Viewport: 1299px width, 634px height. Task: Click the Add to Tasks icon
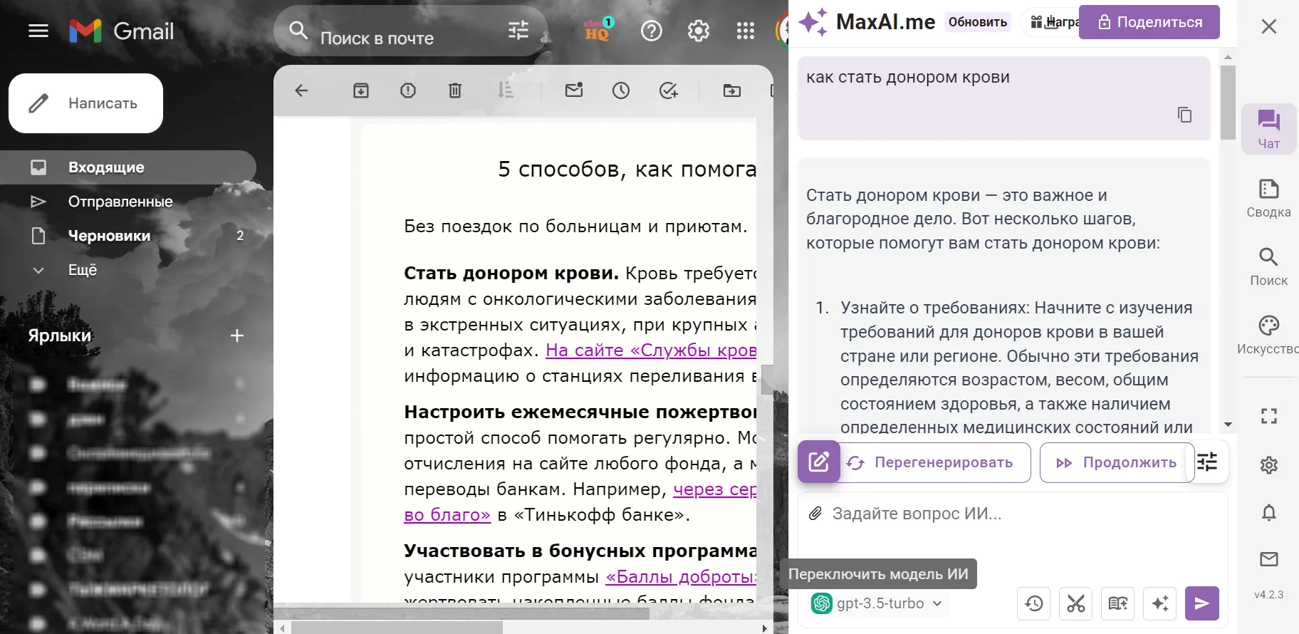[668, 90]
